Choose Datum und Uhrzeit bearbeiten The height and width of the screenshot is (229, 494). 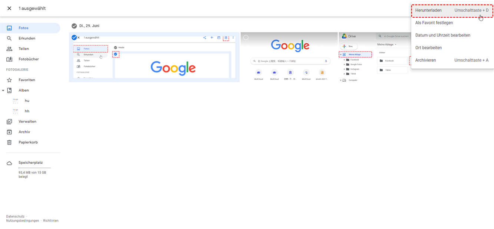pyautogui.click(x=442, y=35)
